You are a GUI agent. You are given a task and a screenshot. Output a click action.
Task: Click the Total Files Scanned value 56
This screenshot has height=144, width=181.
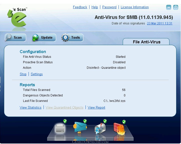coord(124,90)
